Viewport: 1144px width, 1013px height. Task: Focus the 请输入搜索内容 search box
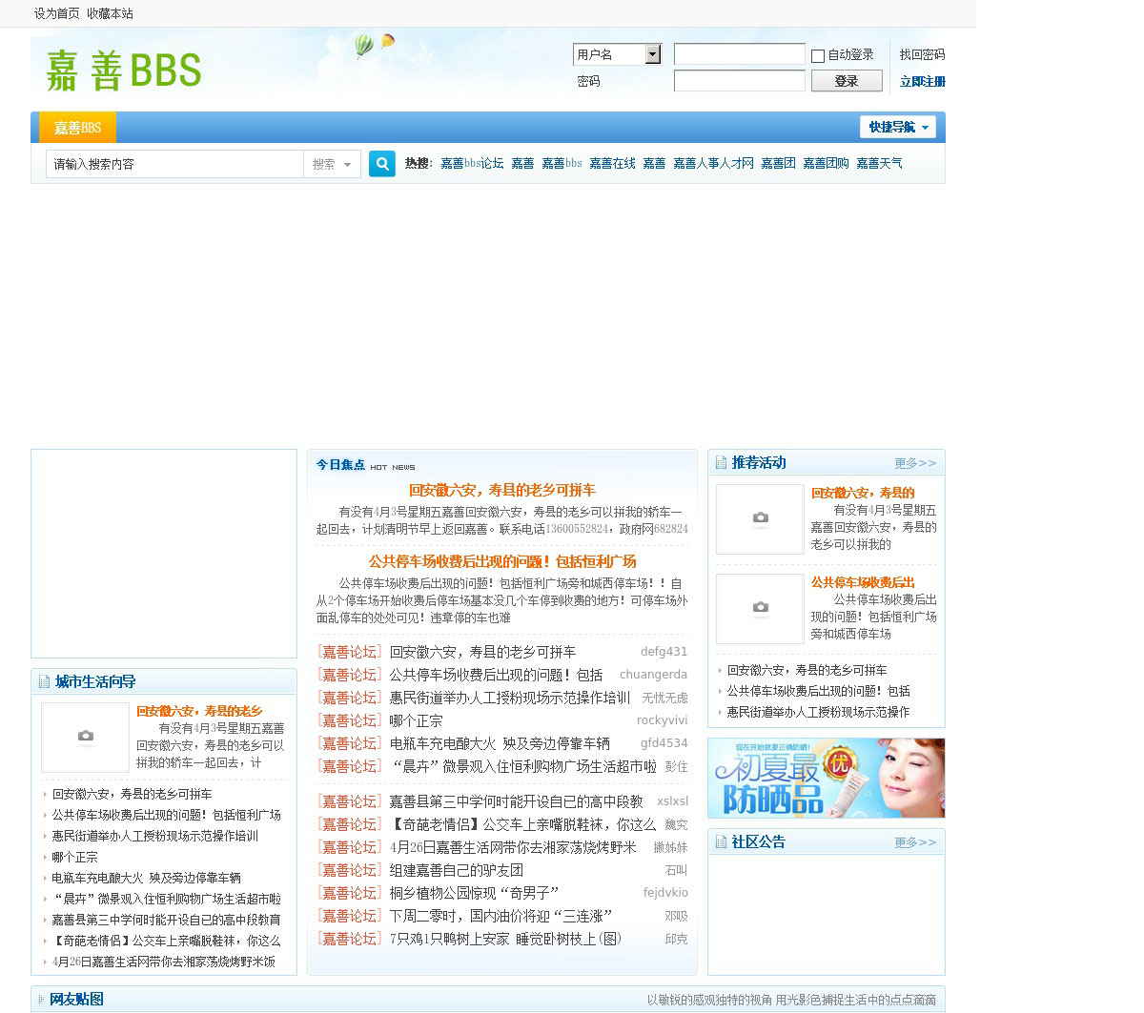(175, 164)
